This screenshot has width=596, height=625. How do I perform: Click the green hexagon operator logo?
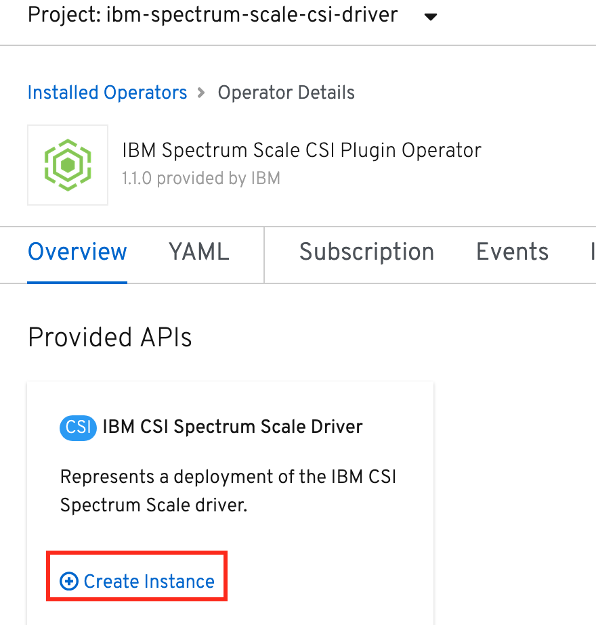68,165
